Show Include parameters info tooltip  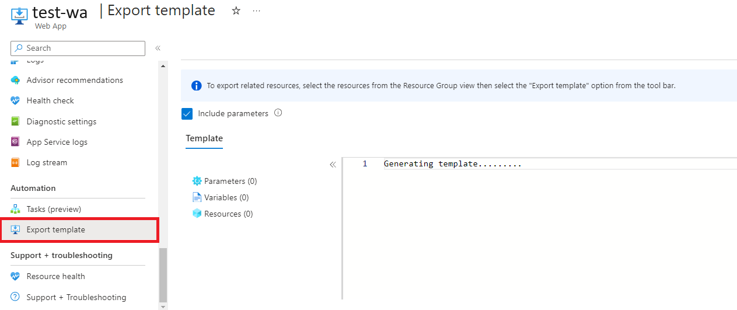[278, 113]
